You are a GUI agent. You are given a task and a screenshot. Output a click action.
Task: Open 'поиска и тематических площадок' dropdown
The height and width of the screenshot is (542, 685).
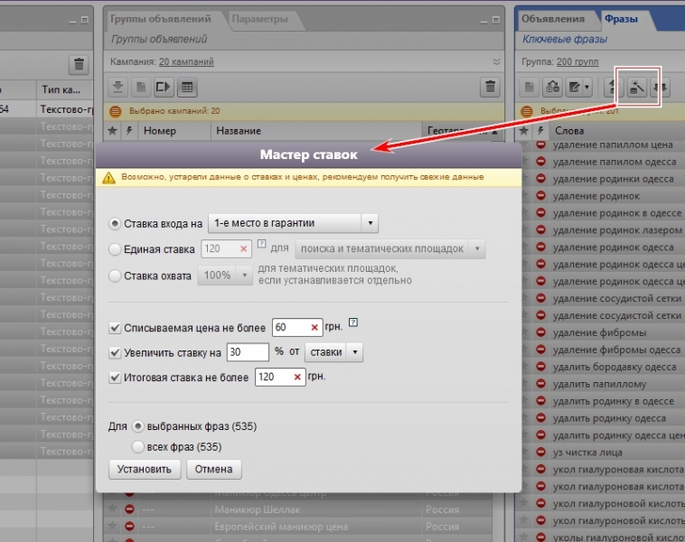pyautogui.click(x=390, y=249)
